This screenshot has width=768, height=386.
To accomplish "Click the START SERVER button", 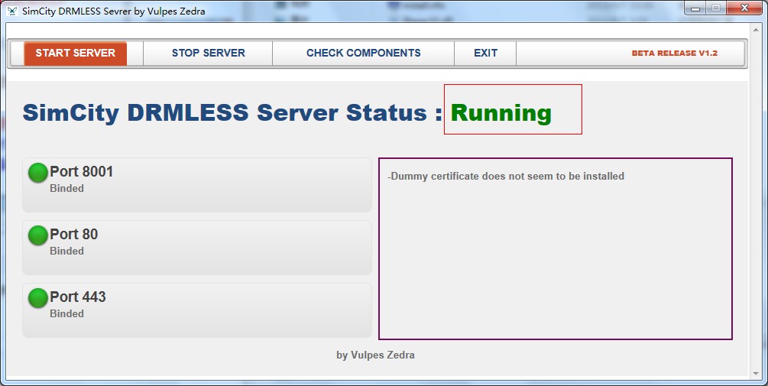I will pos(76,54).
